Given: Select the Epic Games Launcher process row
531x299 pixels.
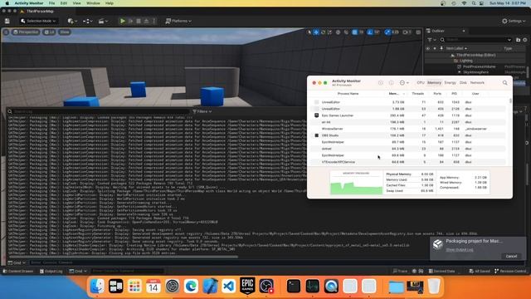Looking at the screenshot, I should pos(407,115).
